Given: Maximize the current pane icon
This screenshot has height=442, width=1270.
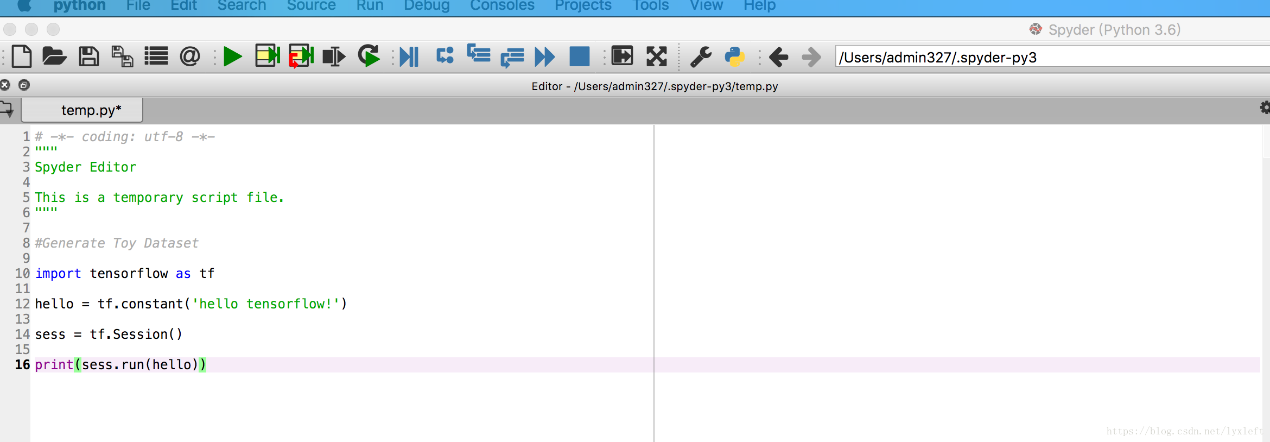Looking at the screenshot, I should click(x=622, y=56).
